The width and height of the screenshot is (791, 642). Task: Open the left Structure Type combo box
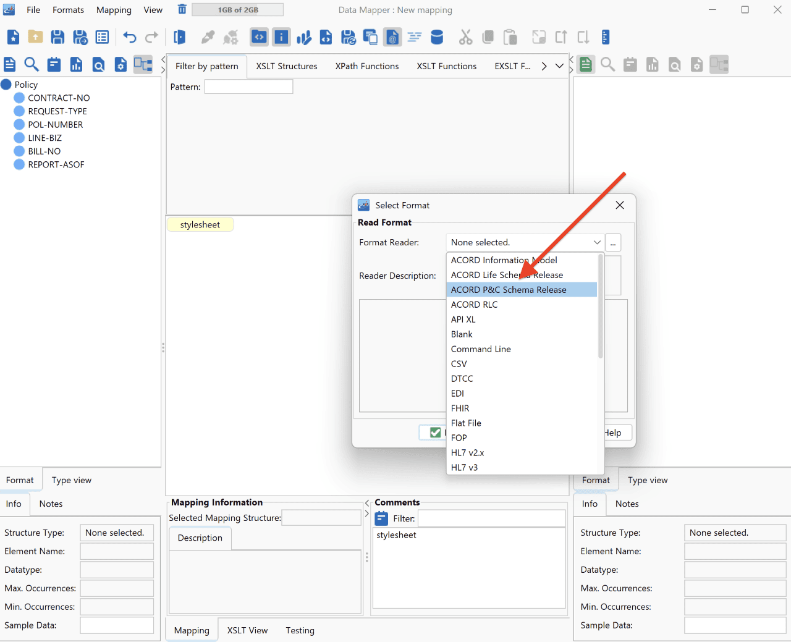coord(117,533)
